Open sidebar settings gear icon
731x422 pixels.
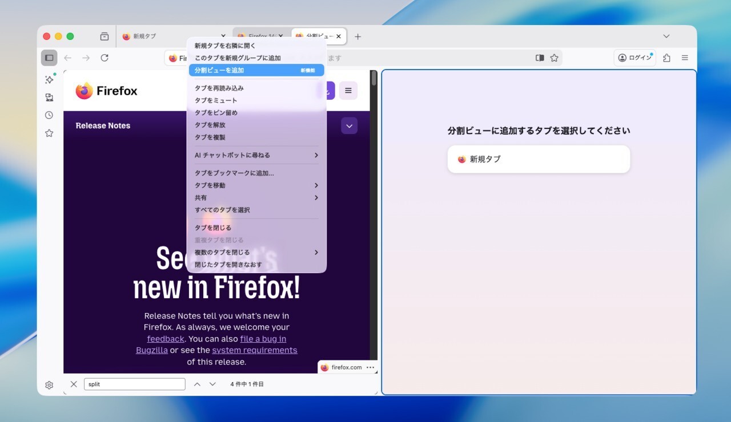(49, 385)
